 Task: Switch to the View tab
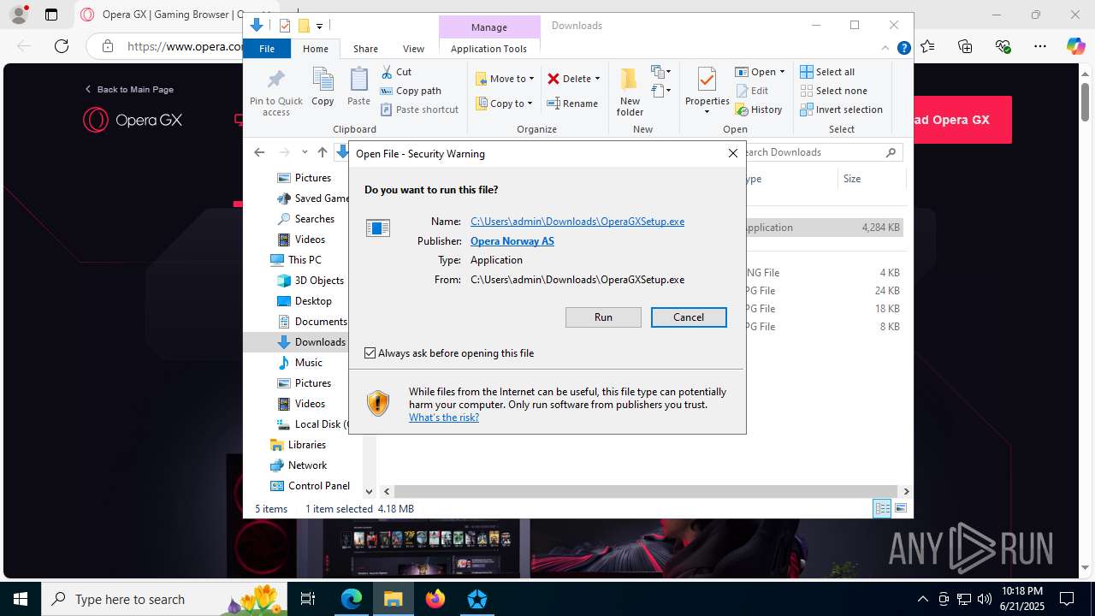413,49
